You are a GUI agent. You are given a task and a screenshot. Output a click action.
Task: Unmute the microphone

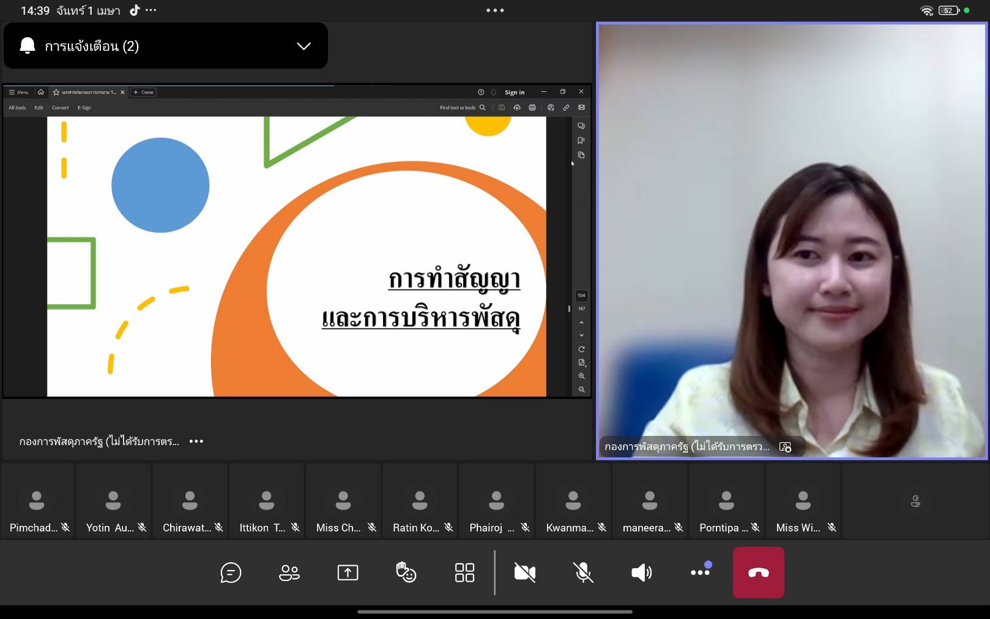pos(583,572)
